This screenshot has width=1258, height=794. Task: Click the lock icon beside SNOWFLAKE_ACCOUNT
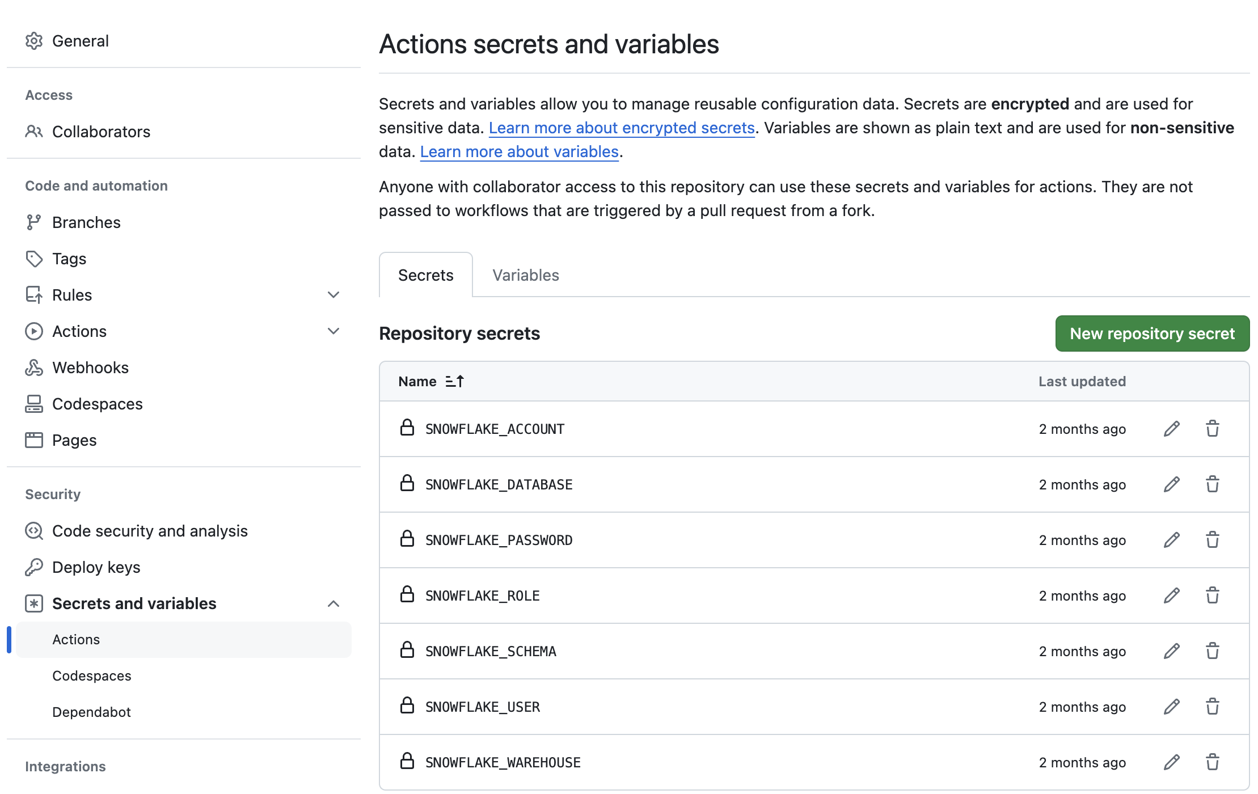[x=407, y=428]
